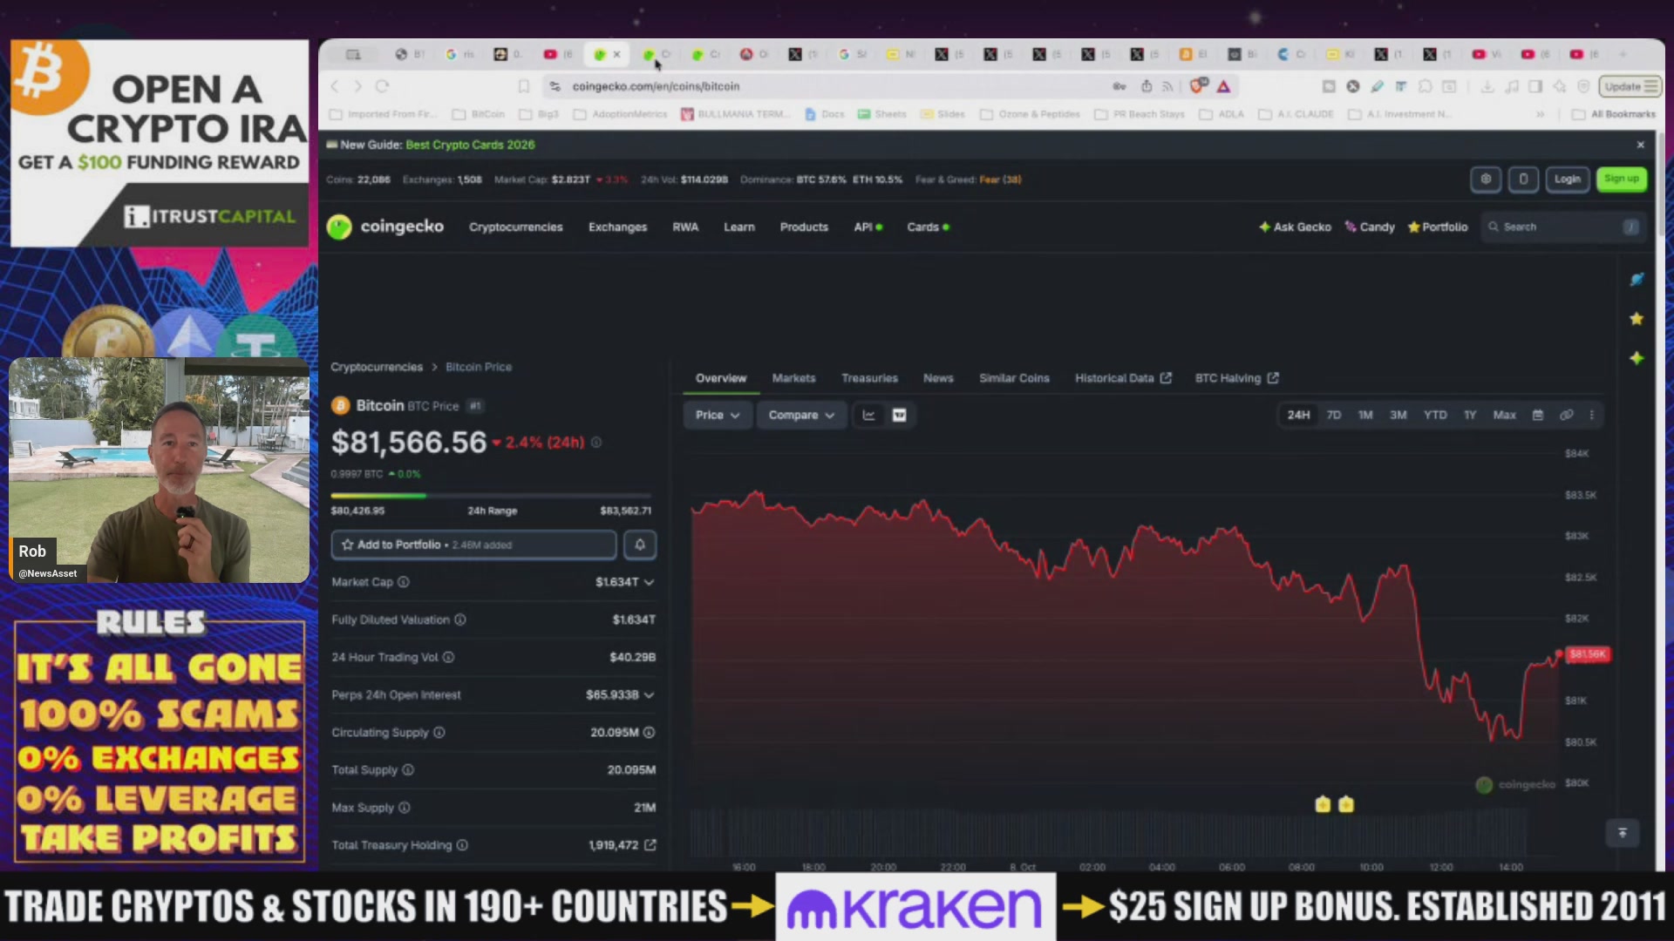1674x941 pixels.
Task: Click the coingecko Search field
Action: pyautogui.click(x=1563, y=227)
